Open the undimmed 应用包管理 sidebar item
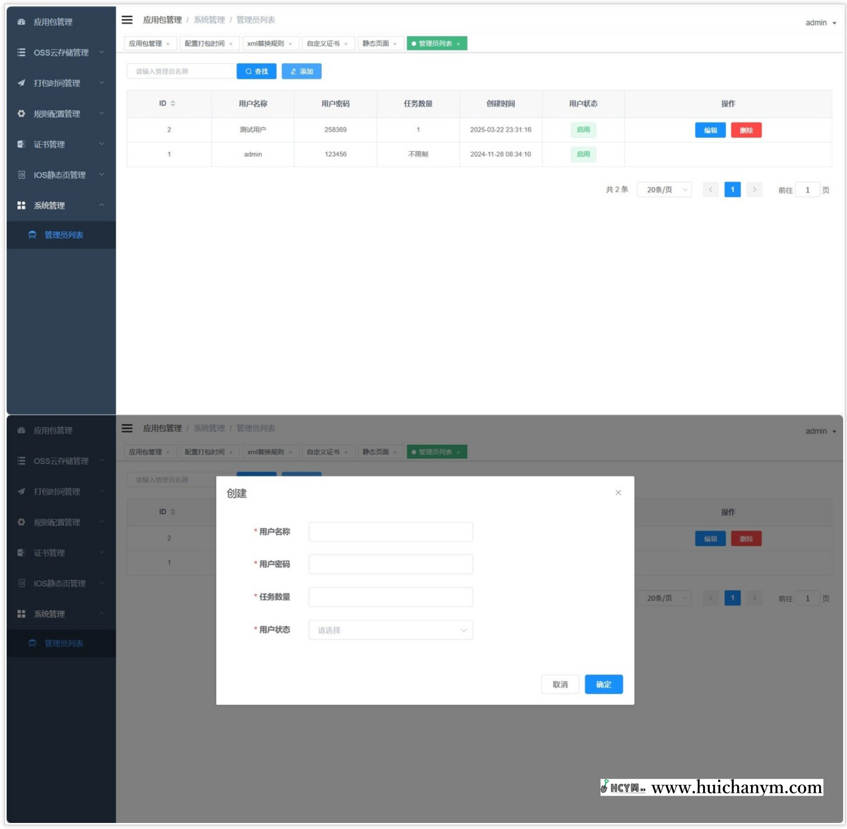Viewport: 847px width, 829px height. point(53,22)
